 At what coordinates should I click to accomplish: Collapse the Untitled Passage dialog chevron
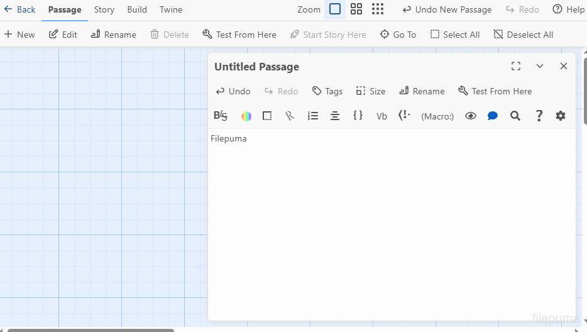click(x=540, y=67)
